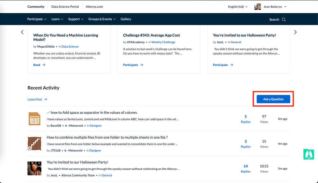This screenshot has width=318, height=183.
Task: View the 14 replies on Halloween post
Action: pos(245,168)
